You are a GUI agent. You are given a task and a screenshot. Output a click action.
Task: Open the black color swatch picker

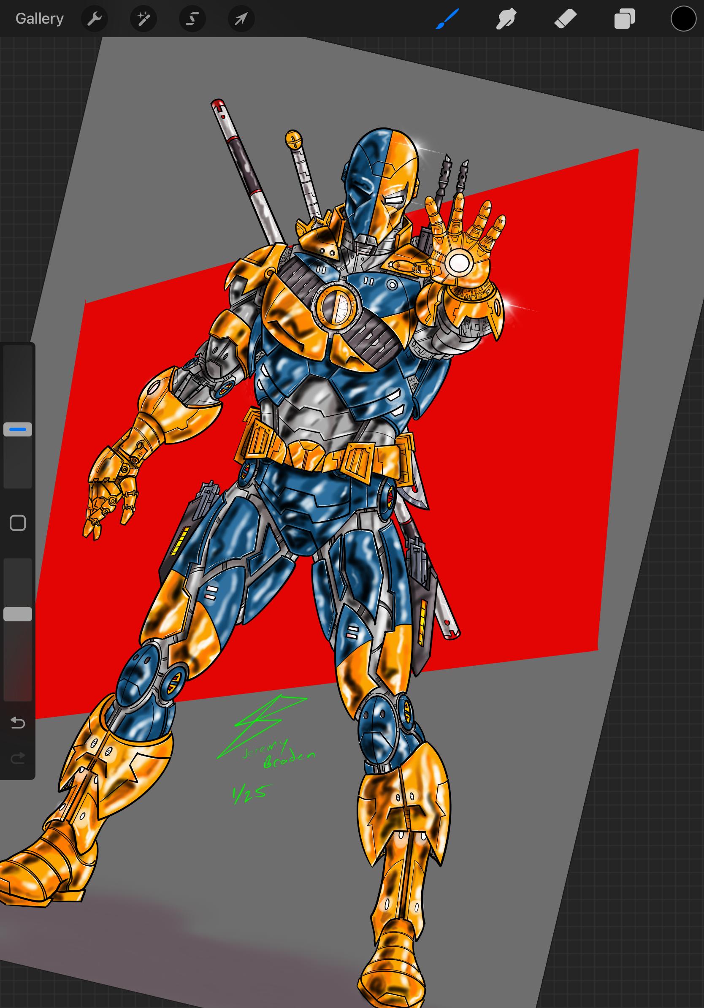coord(683,19)
